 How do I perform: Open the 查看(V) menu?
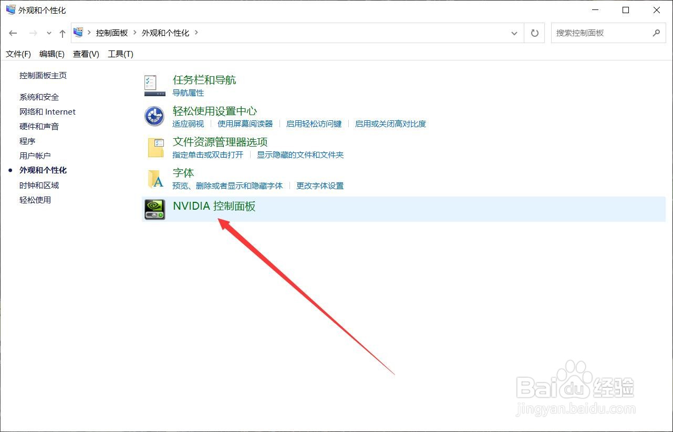pos(85,54)
